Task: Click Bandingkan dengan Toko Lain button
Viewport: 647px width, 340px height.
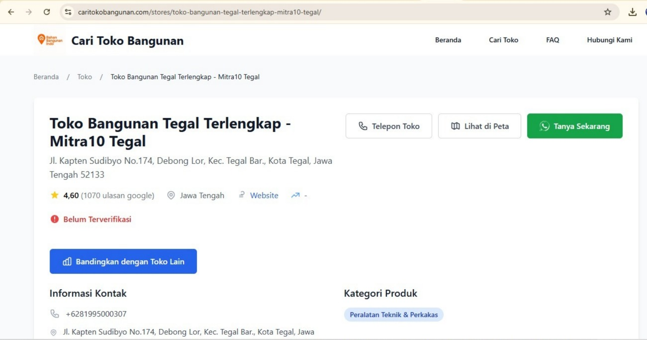Action: [x=123, y=261]
